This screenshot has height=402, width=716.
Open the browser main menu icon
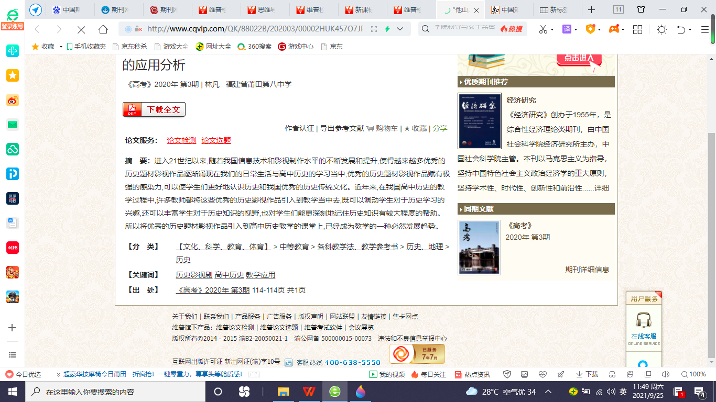click(705, 29)
